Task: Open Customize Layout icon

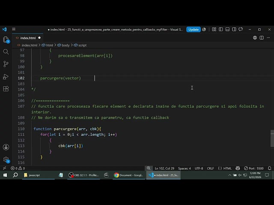Action: pyautogui.click(x=214, y=29)
